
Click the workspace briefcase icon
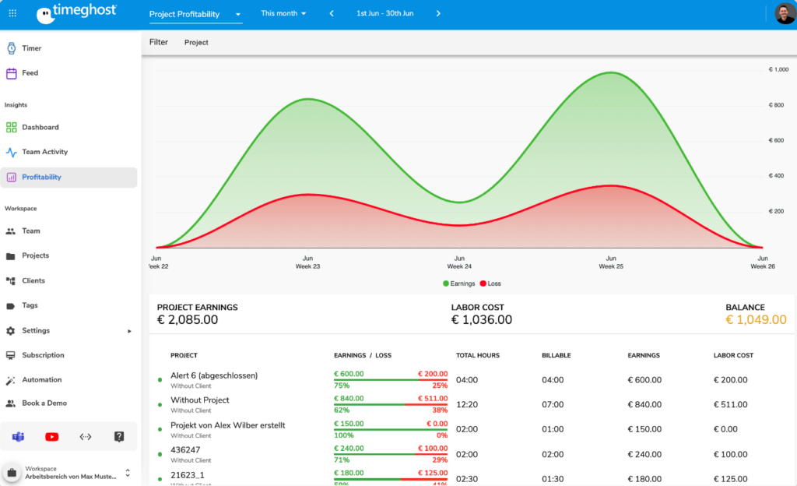coord(12,473)
